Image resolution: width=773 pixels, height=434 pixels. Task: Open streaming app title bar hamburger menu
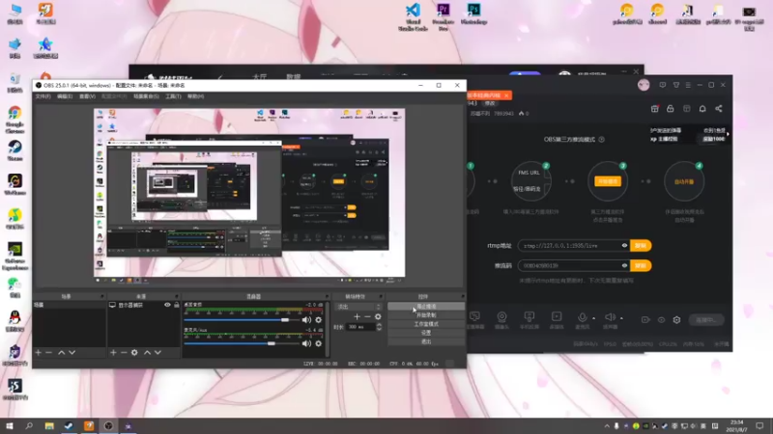688,85
